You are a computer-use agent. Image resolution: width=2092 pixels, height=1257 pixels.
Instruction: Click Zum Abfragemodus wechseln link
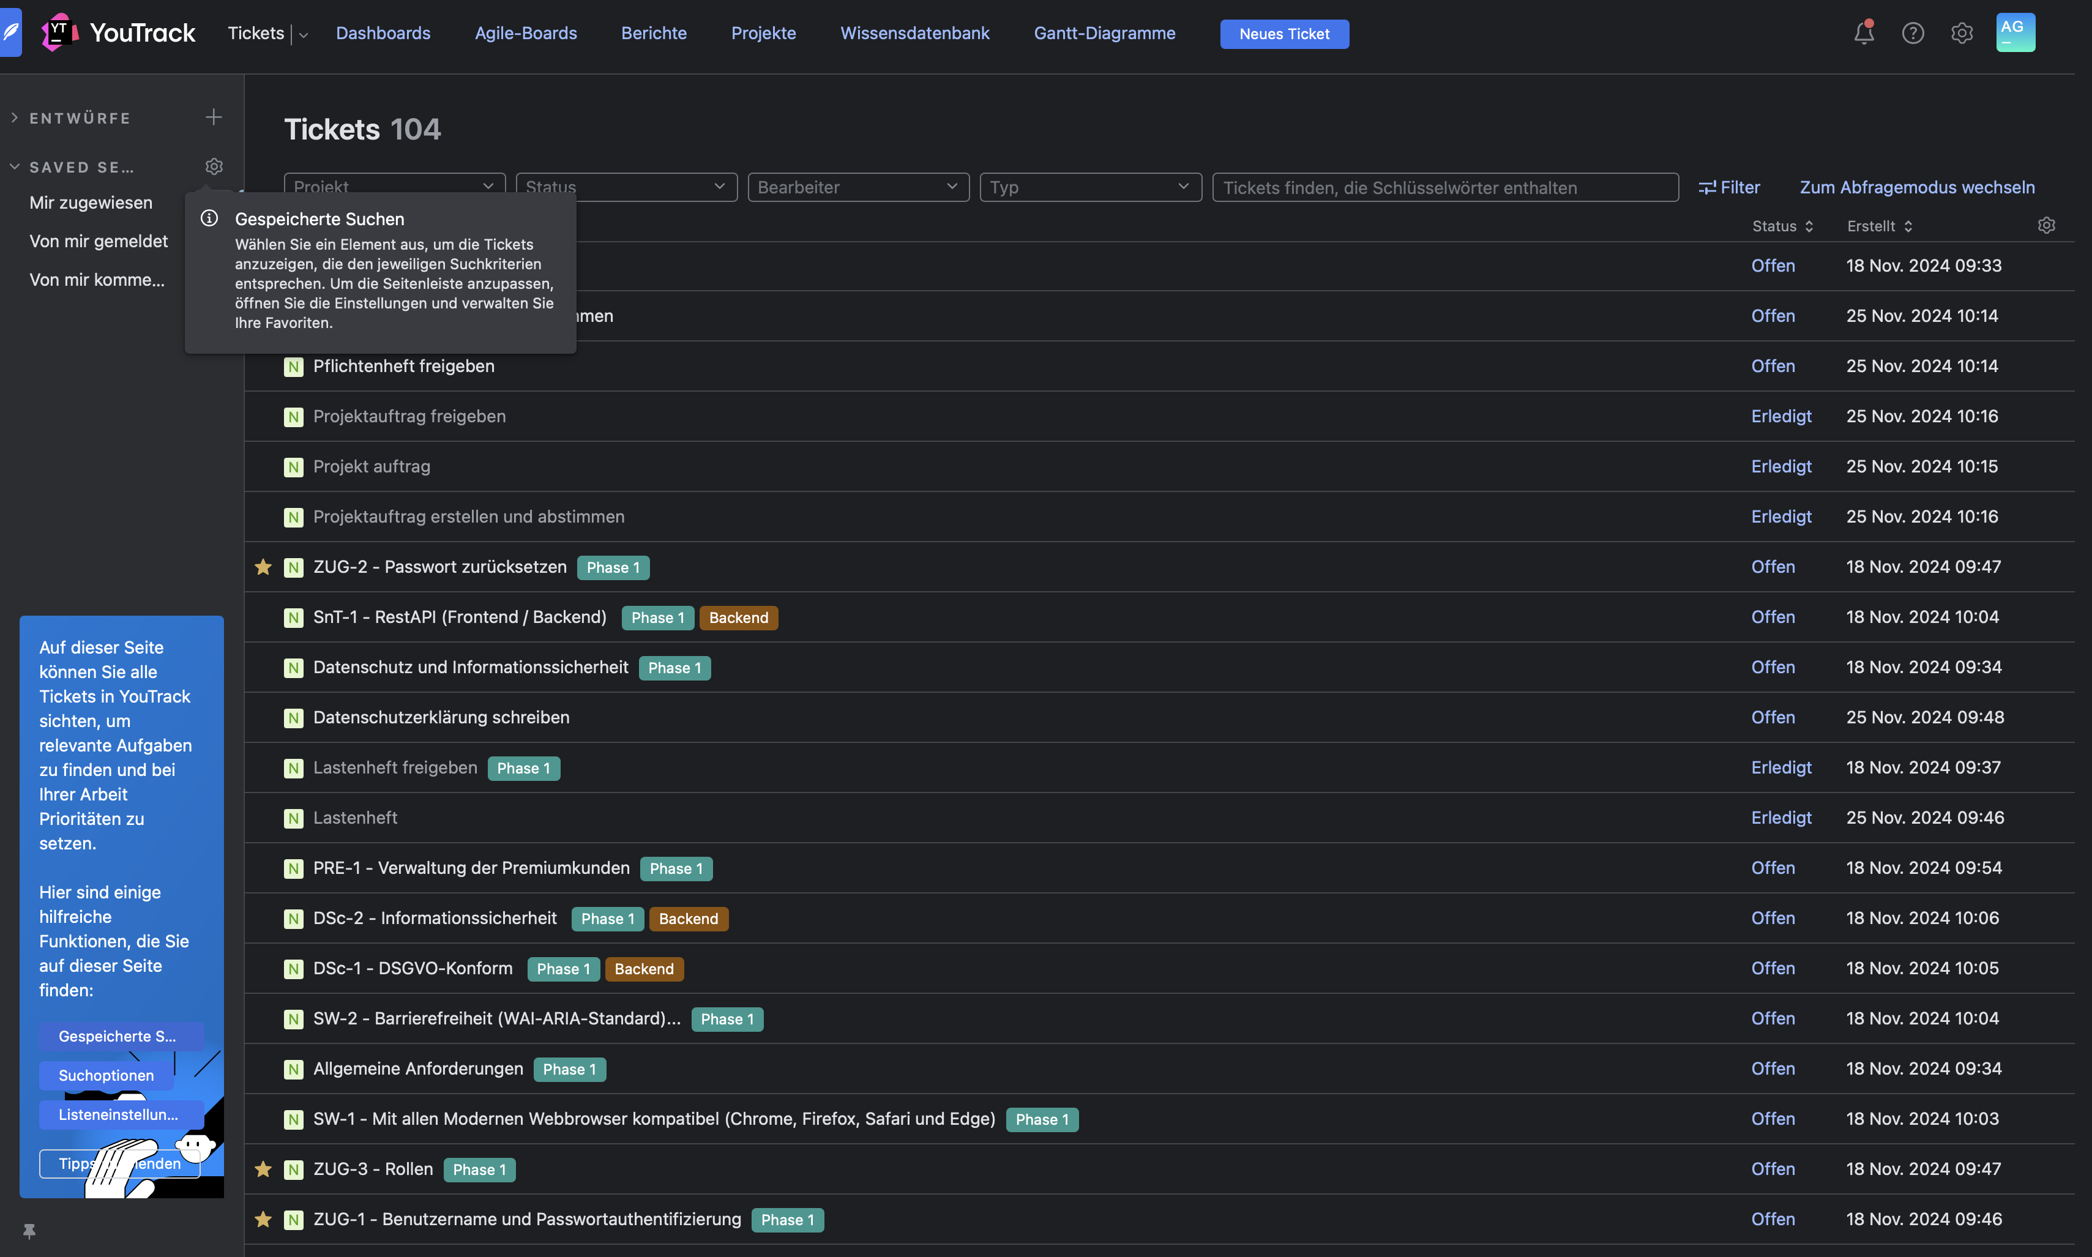1917,187
